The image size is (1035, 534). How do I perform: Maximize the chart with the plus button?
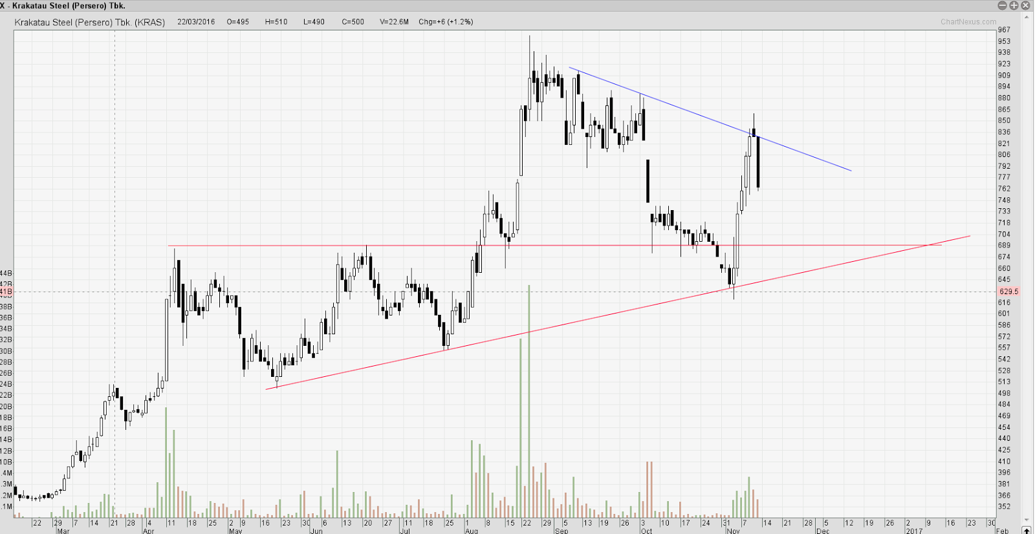click(x=1014, y=5)
